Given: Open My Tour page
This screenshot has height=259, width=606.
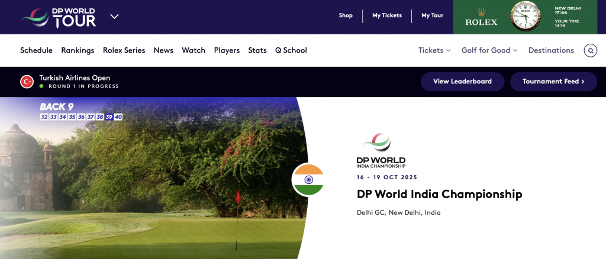Looking at the screenshot, I should tap(432, 15).
